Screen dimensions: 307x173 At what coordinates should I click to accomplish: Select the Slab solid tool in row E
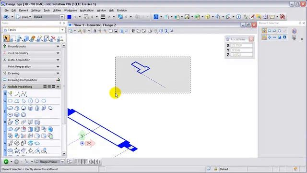coord(10,108)
